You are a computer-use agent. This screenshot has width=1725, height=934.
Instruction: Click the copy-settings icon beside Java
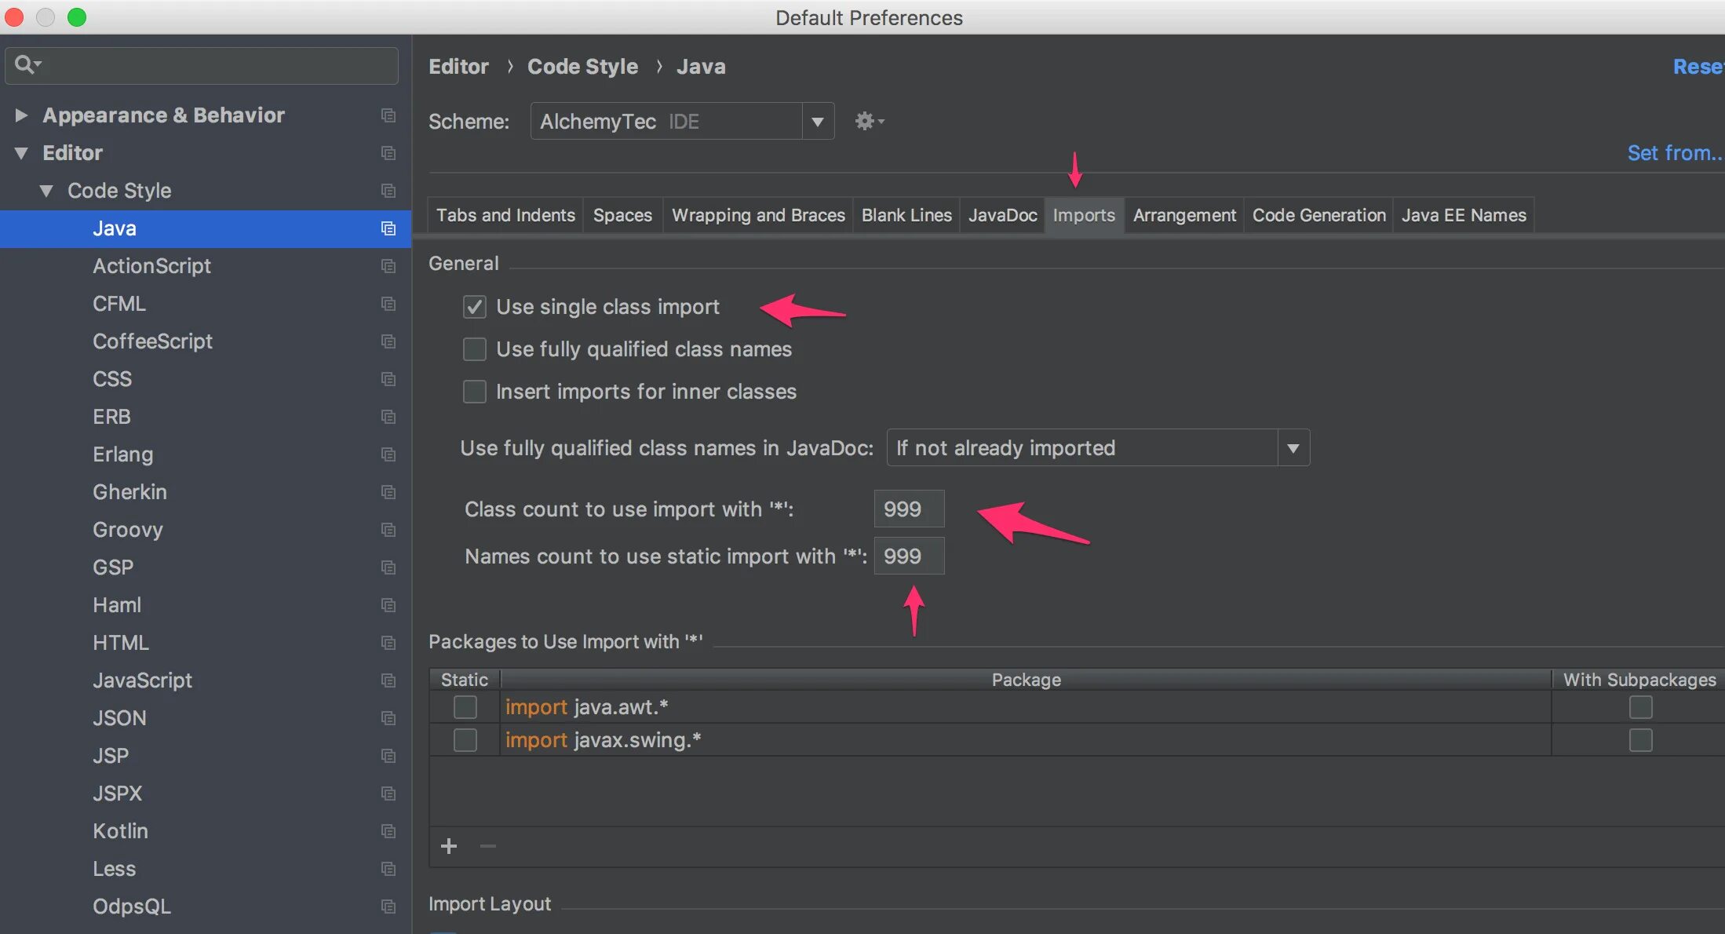click(388, 228)
